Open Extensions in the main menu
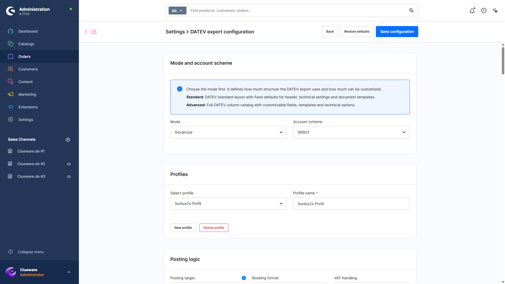The width and height of the screenshot is (505, 284). 28,107
